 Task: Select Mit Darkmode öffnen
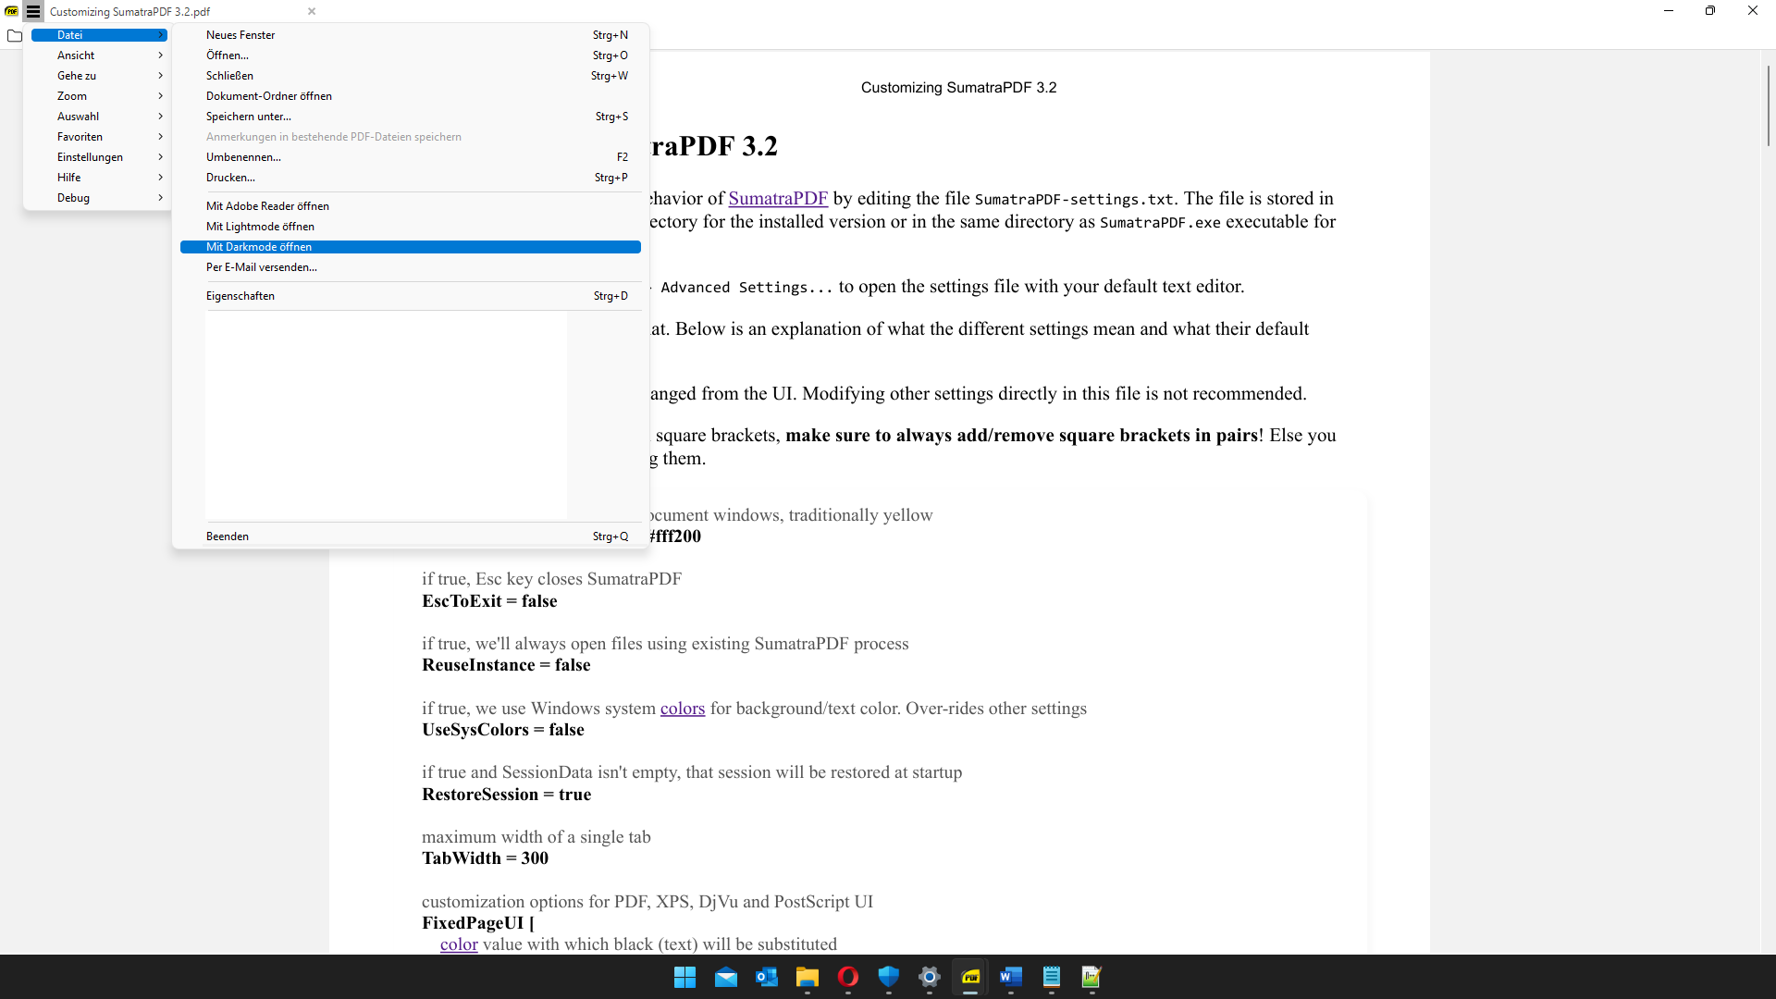(258, 247)
